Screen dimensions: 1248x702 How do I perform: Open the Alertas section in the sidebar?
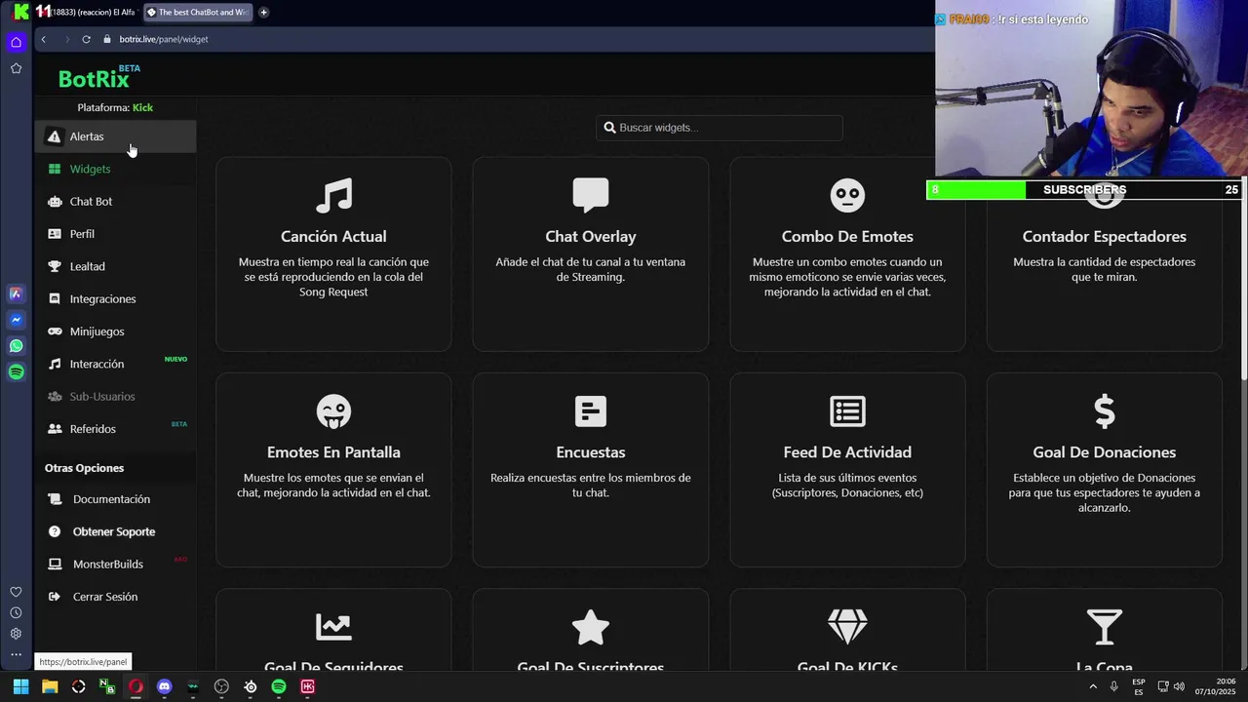point(116,136)
